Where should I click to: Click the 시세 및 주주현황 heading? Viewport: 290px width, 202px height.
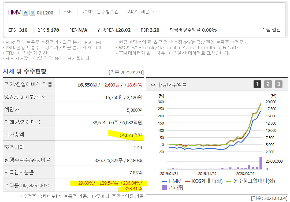point(25,71)
